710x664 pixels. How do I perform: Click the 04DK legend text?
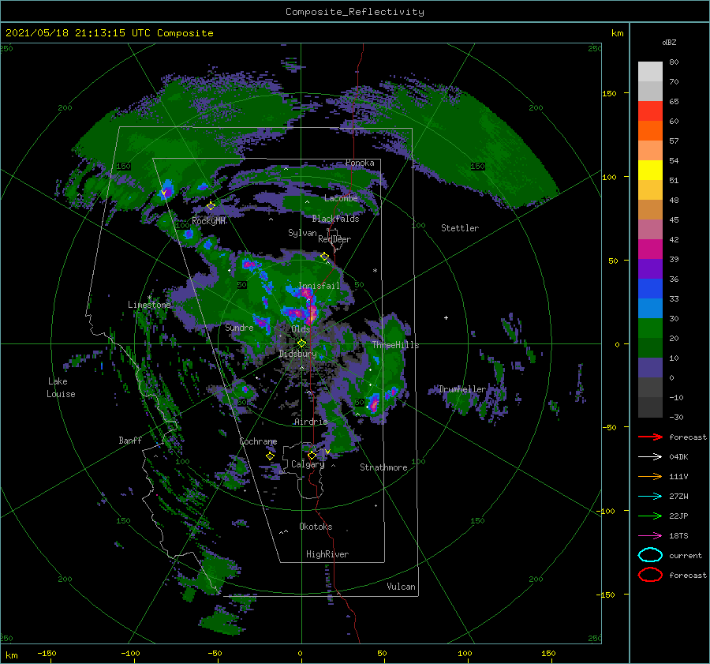point(678,456)
